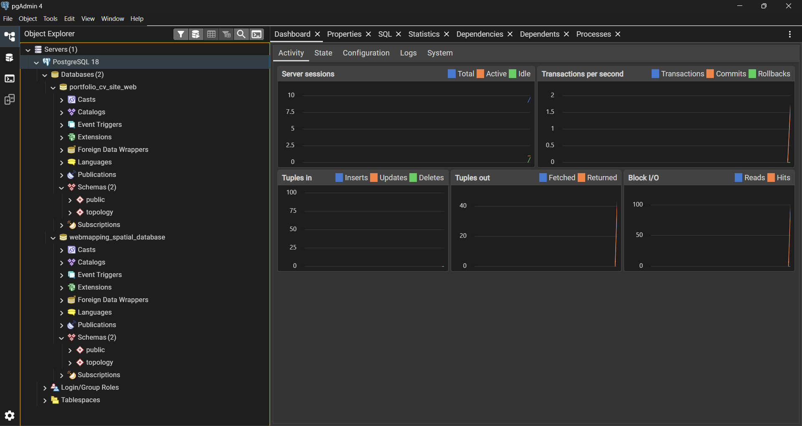Select Subscriptions under webmapping_spatial_database
This screenshot has height=426, width=802.
tap(99, 375)
